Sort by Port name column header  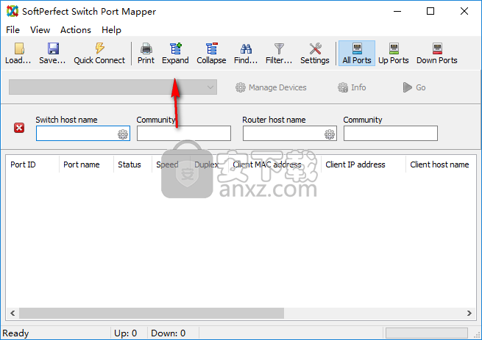[x=86, y=164]
